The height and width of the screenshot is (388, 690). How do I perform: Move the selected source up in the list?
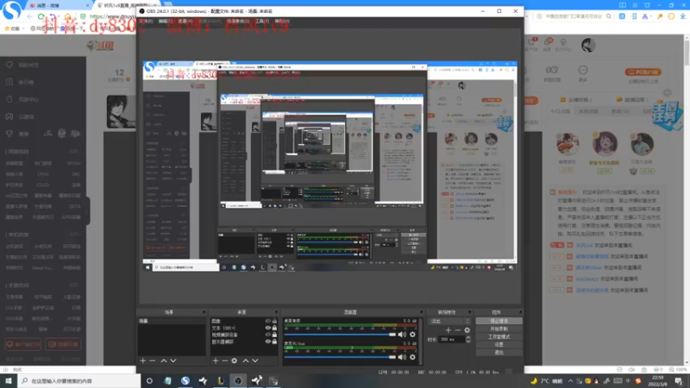coord(246,360)
